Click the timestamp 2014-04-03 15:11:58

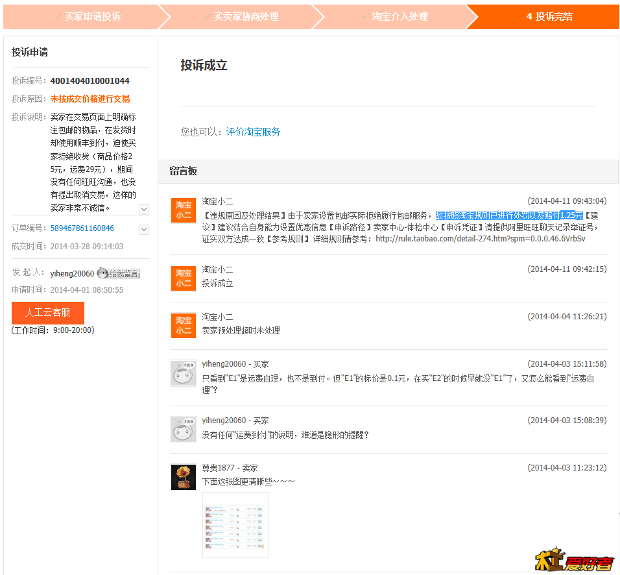coord(567,364)
